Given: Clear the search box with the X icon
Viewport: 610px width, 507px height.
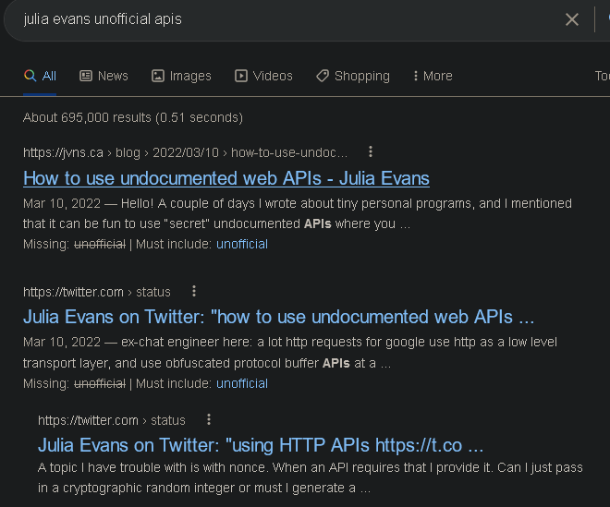Looking at the screenshot, I should click(x=571, y=19).
